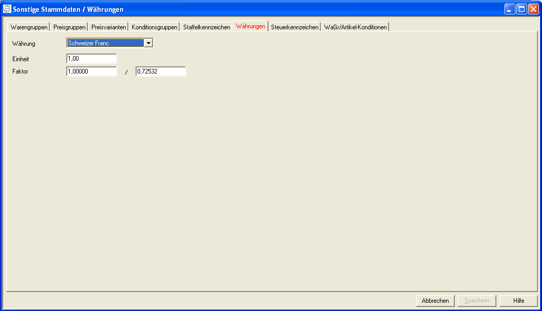The width and height of the screenshot is (542, 311).
Task: Click the active Währungen tab
Action: click(250, 26)
